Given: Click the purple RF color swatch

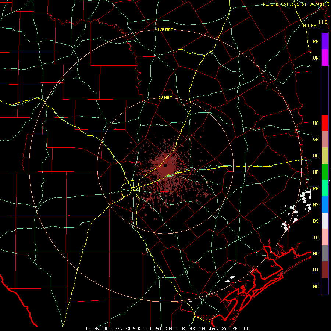Looking at the screenshot, I should [325, 41].
